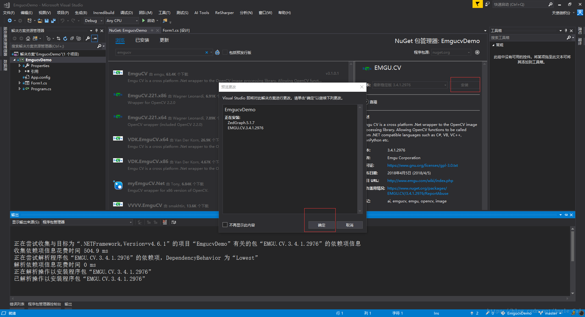The height and width of the screenshot is (317, 585).
Task: Expand the Form1.cs tree node
Action: tap(20, 83)
